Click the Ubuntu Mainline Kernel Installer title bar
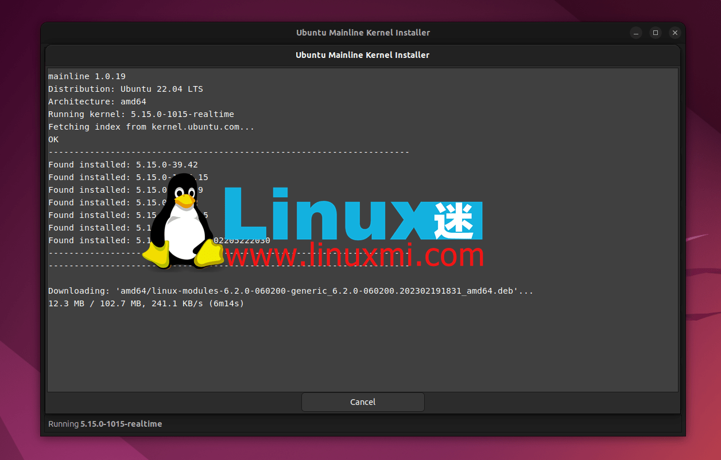Screen dimensions: 721x460 point(363,33)
